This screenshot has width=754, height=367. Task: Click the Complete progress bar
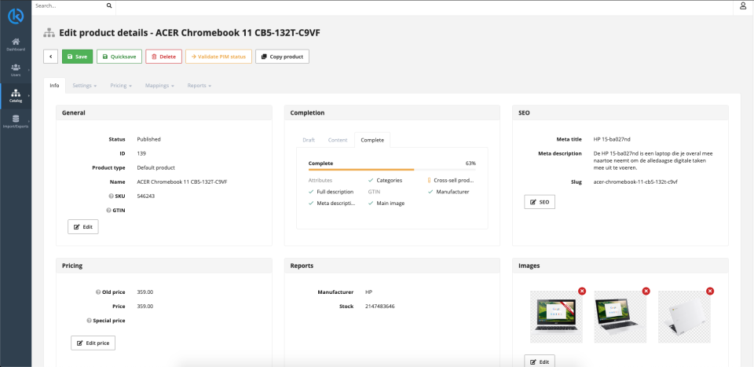coord(392,169)
